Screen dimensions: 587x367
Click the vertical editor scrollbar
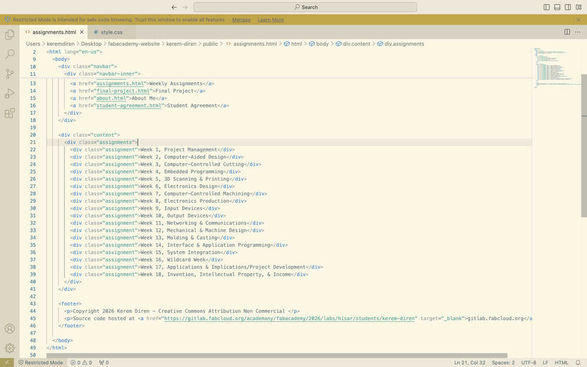(x=584, y=145)
